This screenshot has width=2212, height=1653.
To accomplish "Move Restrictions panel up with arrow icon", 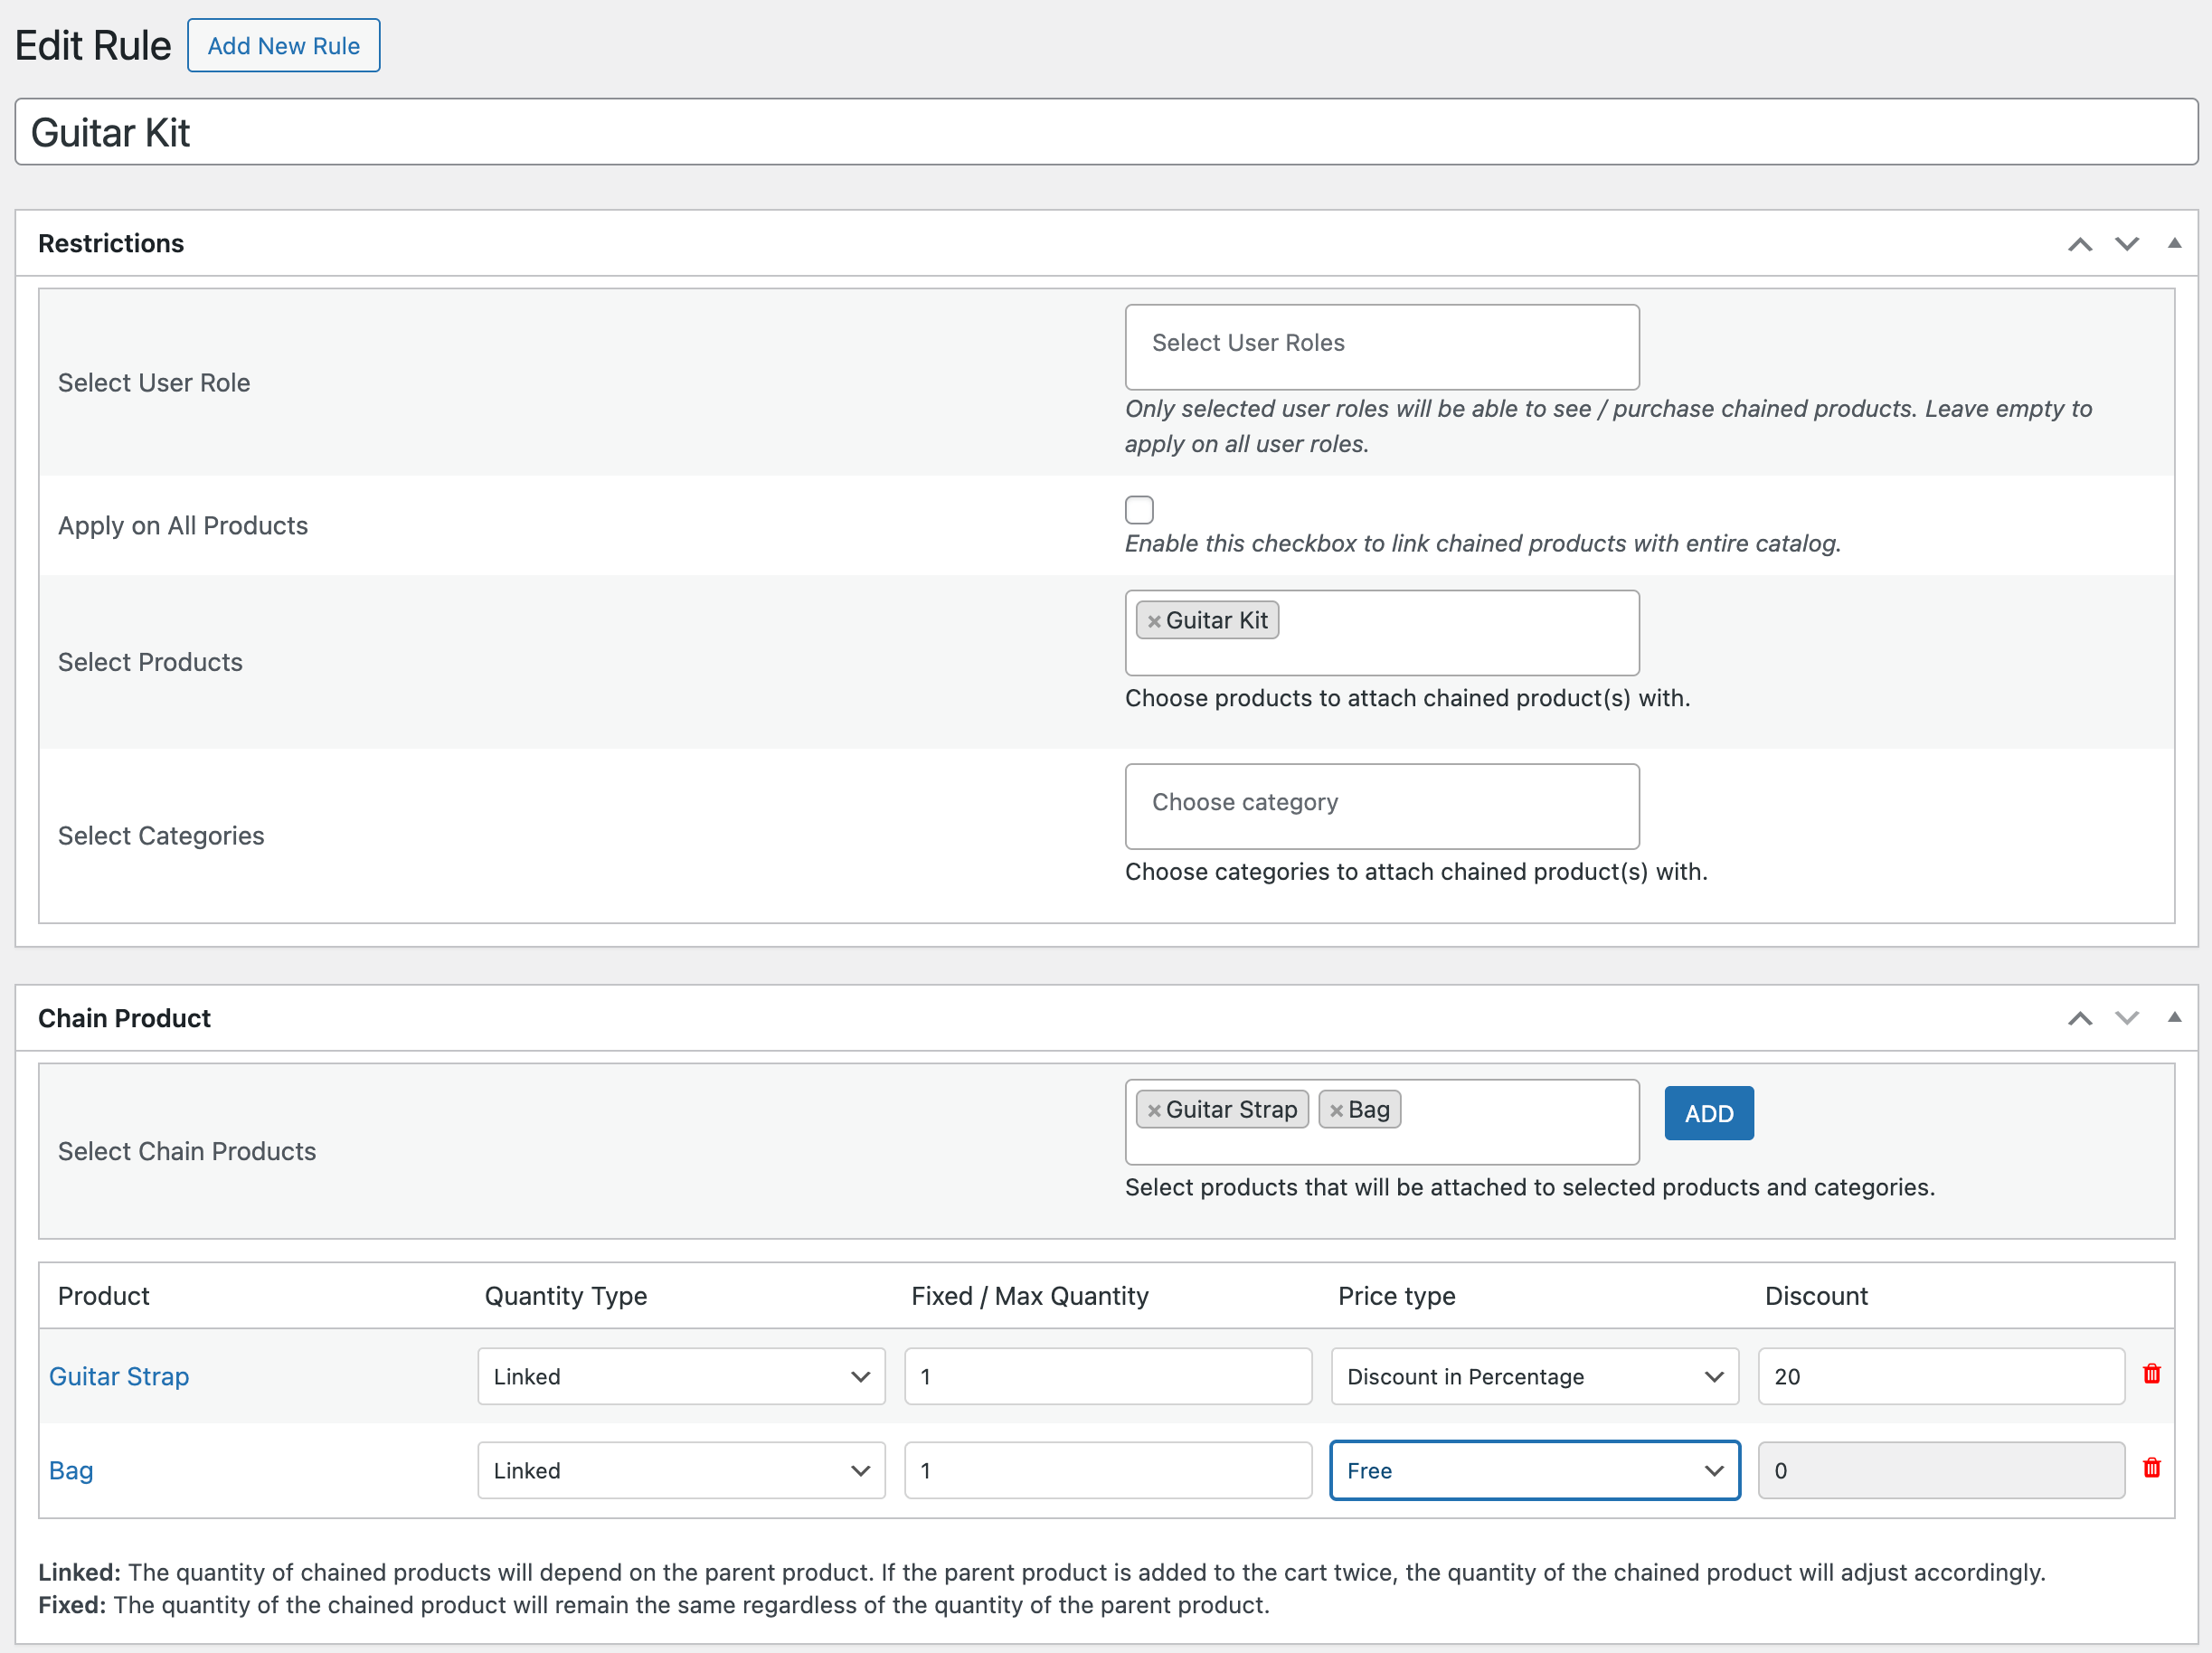I will tap(2080, 243).
